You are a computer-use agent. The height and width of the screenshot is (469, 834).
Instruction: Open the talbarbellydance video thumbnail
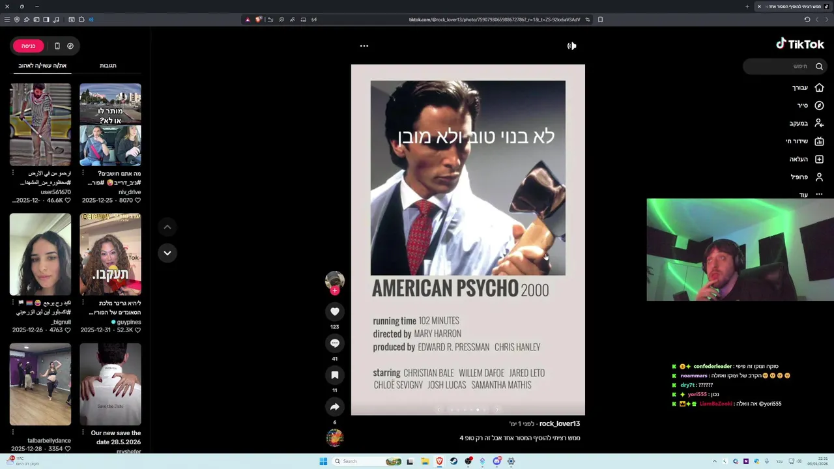pos(40,384)
